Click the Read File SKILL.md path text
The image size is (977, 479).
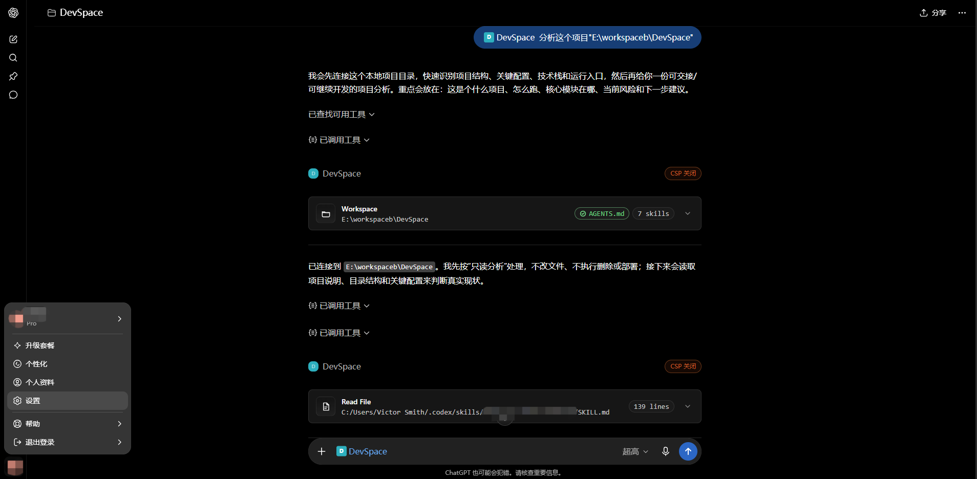475,412
